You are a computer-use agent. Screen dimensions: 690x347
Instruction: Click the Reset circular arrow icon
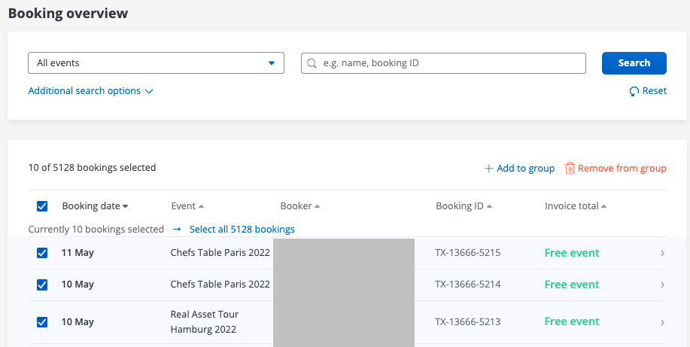[634, 91]
